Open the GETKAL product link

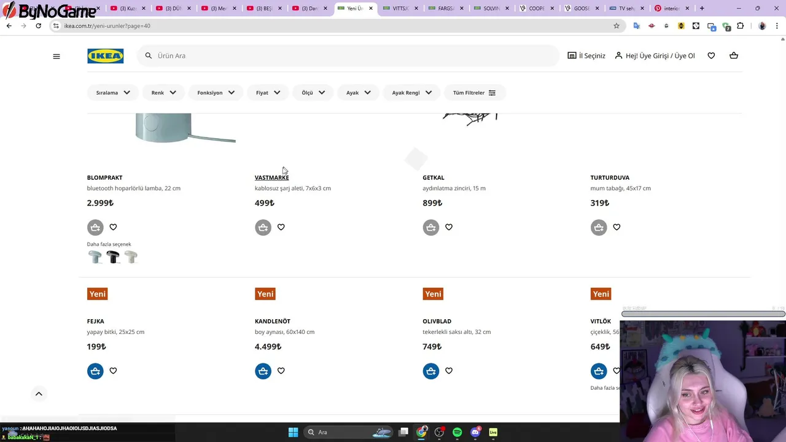click(433, 177)
